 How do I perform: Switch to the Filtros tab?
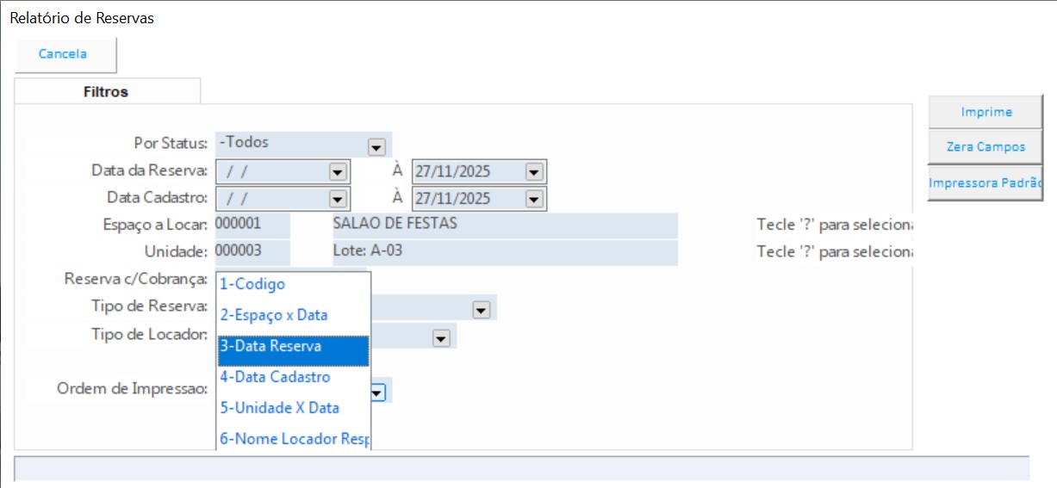pos(106,91)
